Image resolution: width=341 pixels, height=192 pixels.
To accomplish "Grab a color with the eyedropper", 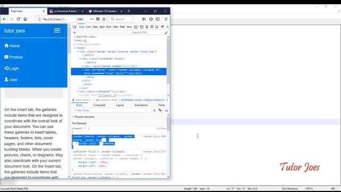I will (166, 33).
